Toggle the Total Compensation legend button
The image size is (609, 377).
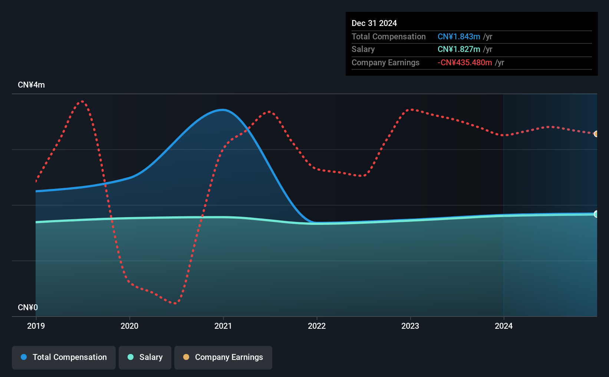pos(64,357)
